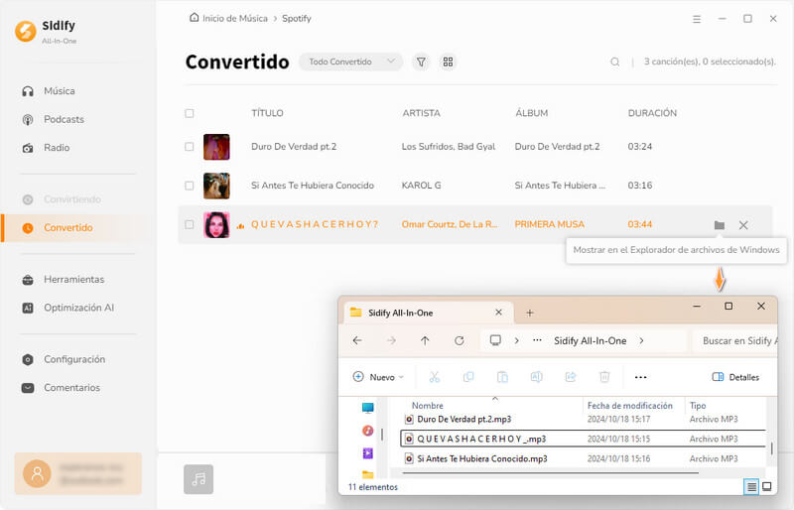The width and height of the screenshot is (794, 510).
Task: Click the This PC monitor icon in address bar
Action: click(x=495, y=340)
